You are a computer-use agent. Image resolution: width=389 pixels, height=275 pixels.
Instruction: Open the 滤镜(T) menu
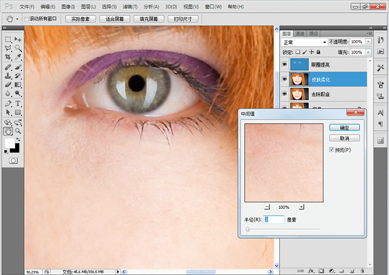click(130, 7)
